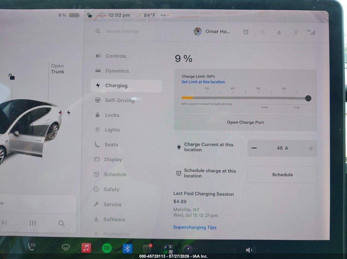
Task: Click the steering wheel Self-Driving icon
Action: pos(98,100)
